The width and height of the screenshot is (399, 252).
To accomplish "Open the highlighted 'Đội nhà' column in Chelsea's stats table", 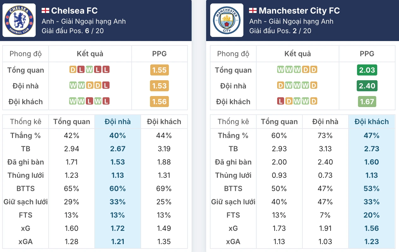I will [117, 122].
